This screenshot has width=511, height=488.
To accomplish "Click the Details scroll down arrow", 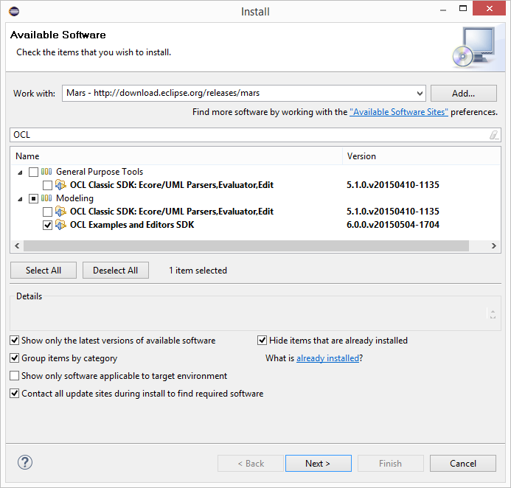I will pyautogui.click(x=493, y=317).
